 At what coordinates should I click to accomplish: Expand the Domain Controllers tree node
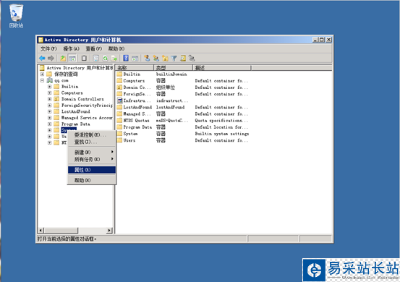point(49,99)
